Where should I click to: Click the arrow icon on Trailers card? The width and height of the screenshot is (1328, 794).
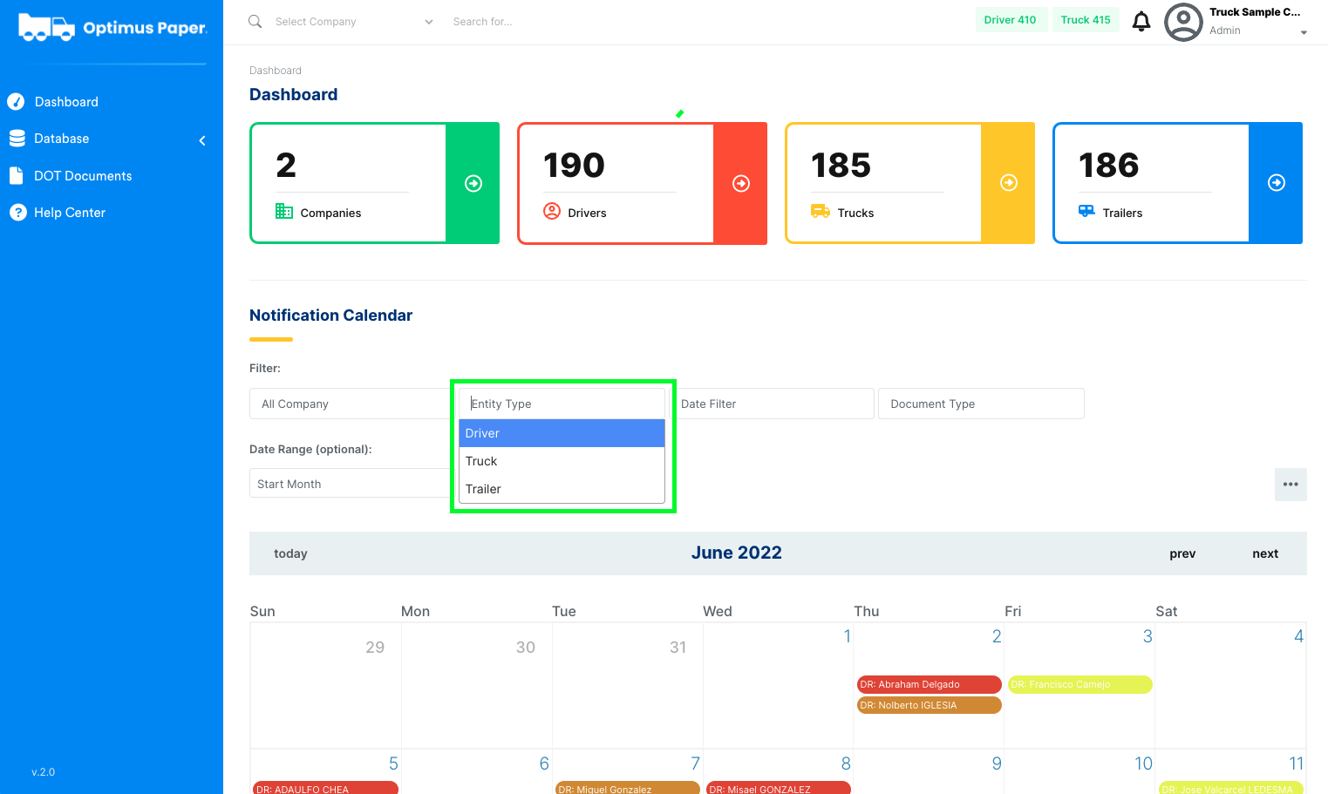click(1277, 183)
